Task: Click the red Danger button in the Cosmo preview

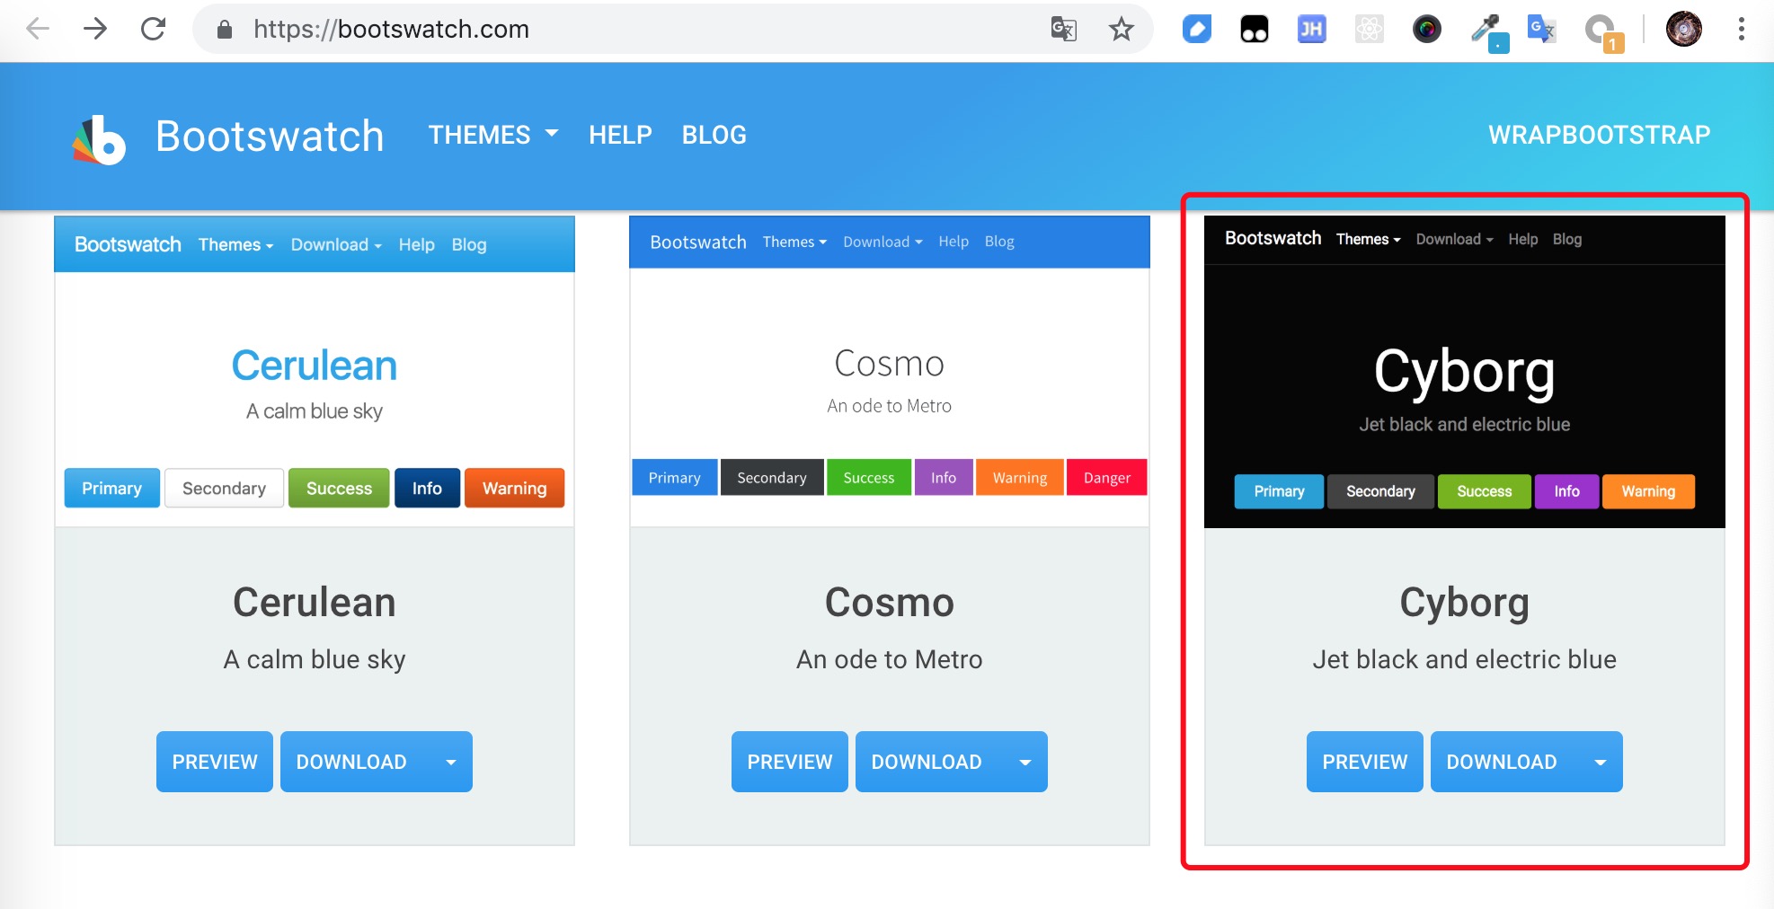Action: point(1107,478)
